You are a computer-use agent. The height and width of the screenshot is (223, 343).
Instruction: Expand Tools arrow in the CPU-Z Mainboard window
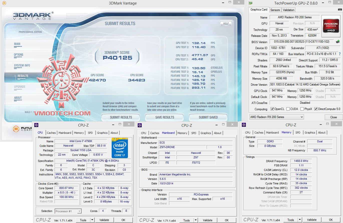click(196, 220)
